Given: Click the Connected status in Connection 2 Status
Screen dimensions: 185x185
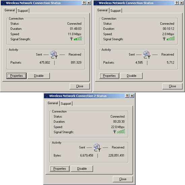Looking at the screenshot, I should [x=117, y=116].
